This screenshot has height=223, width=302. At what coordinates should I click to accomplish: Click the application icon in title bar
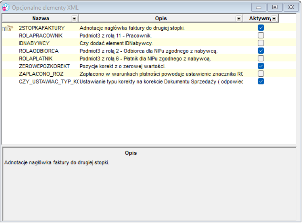(6, 7)
